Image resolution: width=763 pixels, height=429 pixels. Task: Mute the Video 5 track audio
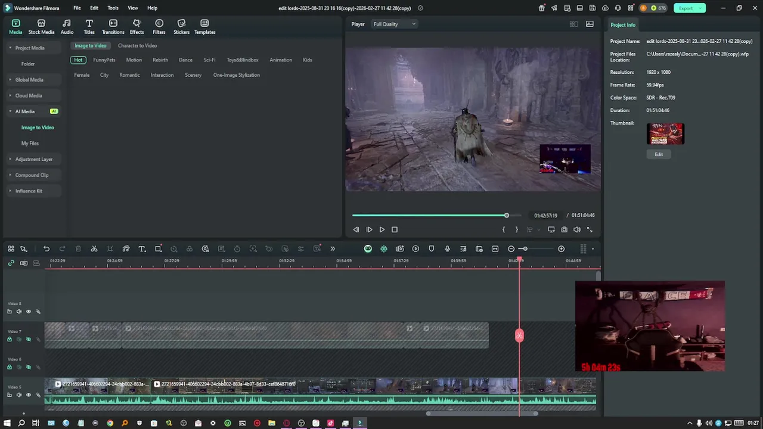tap(19, 394)
